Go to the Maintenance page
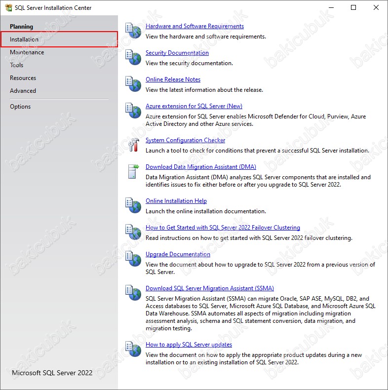Screen dimensions: 388x390 27,52
